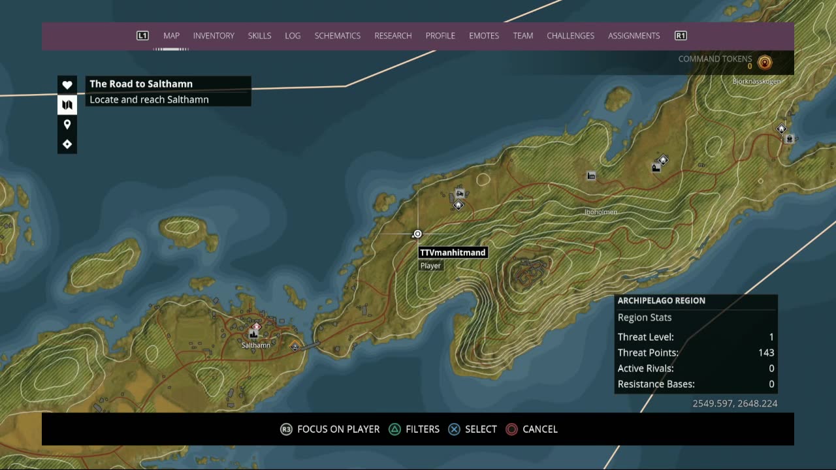Switch to the EMOTES tab
The image size is (836, 470).
(x=484, y=36)
